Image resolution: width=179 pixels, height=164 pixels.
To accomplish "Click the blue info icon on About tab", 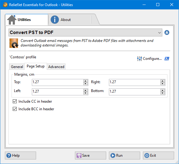I will (55, 20).
